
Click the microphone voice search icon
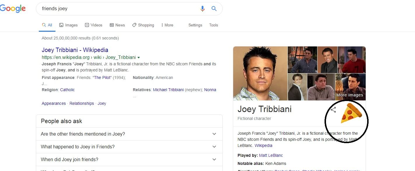tap(202, 9)
